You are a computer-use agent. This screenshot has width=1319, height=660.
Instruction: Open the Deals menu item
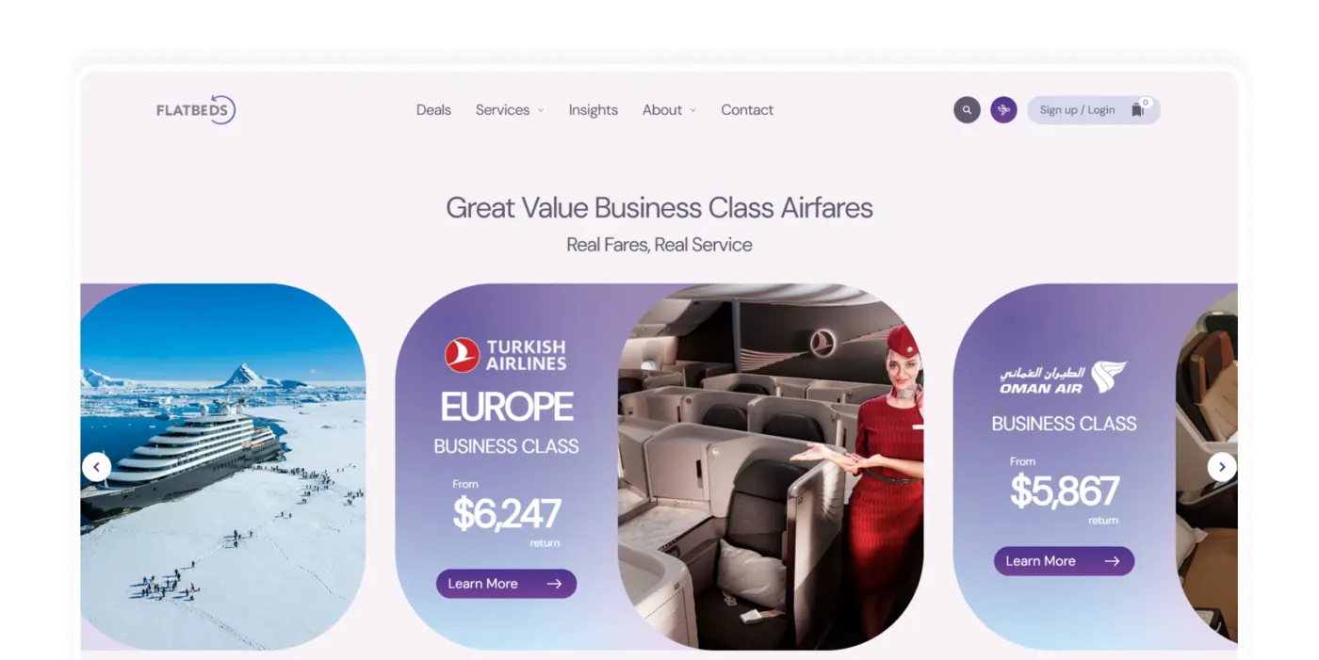point(433,110)
